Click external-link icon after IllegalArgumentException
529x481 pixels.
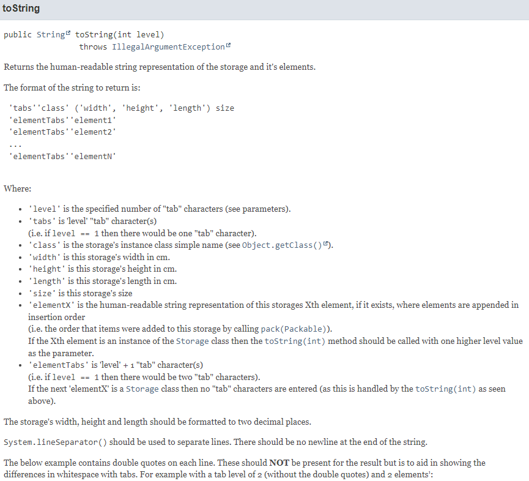pyautogui.click(x=228, y=44)
